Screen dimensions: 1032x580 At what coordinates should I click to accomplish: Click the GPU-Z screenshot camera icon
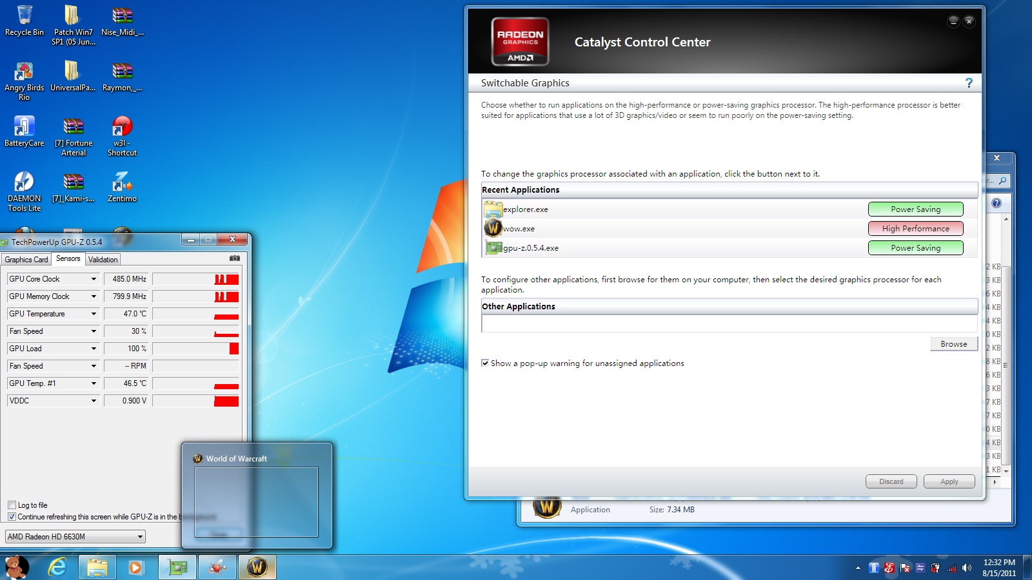point(235,258)
